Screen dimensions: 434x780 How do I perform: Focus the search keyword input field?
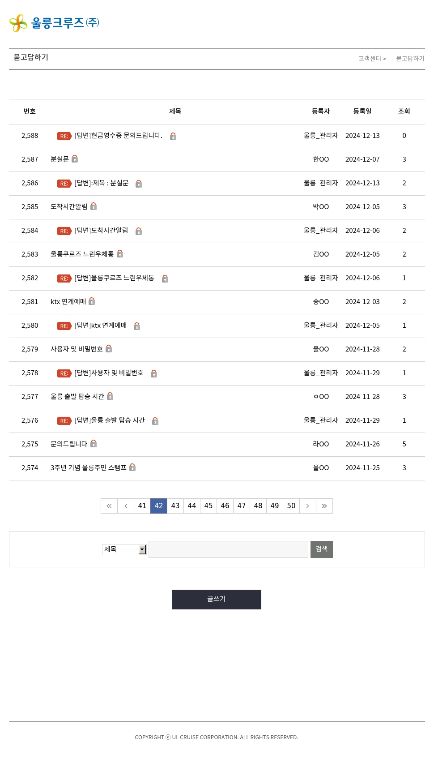228,549
